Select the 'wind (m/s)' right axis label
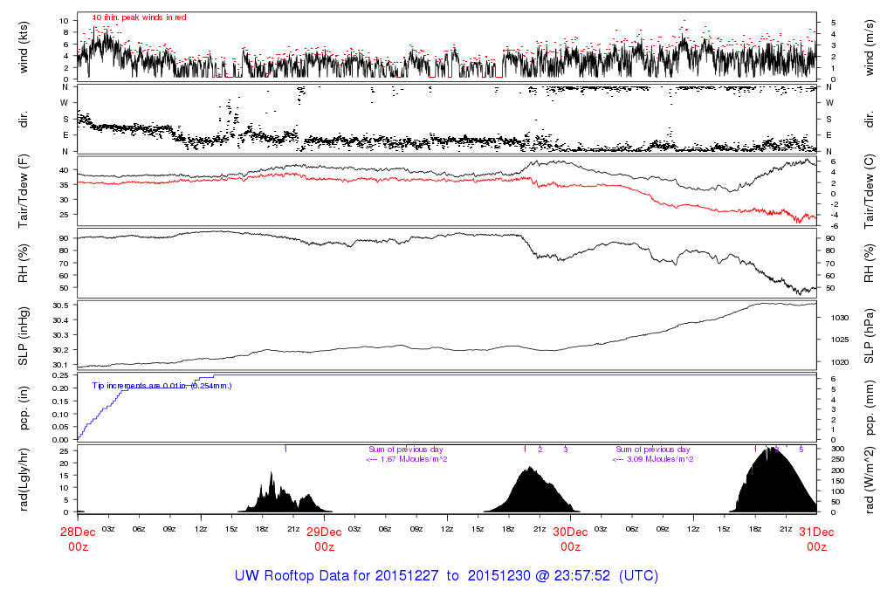 click(x=870, y=46)
